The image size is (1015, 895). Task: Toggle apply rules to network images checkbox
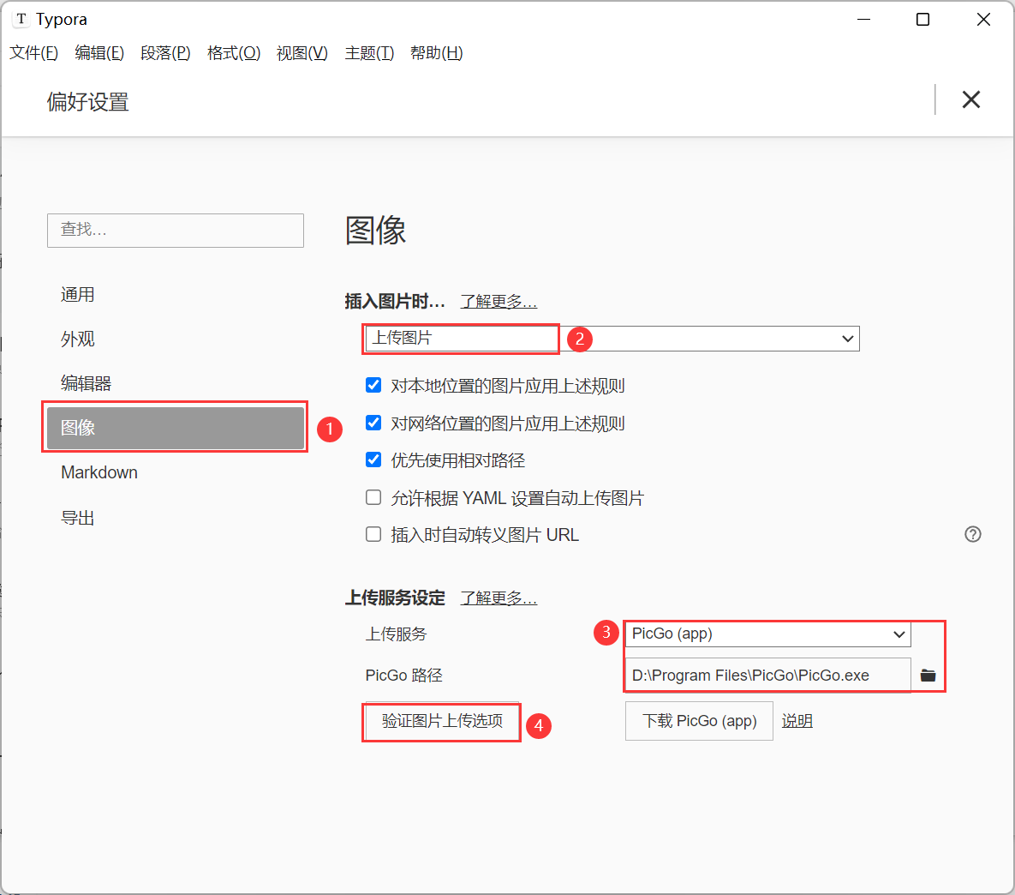click(x=373, y=423)
